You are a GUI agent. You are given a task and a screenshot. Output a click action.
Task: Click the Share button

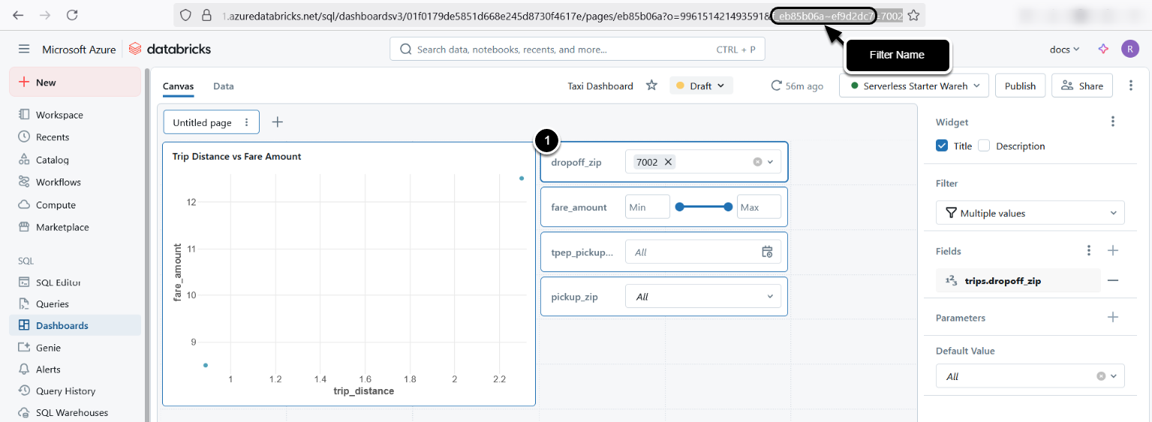click(1081, 86)
